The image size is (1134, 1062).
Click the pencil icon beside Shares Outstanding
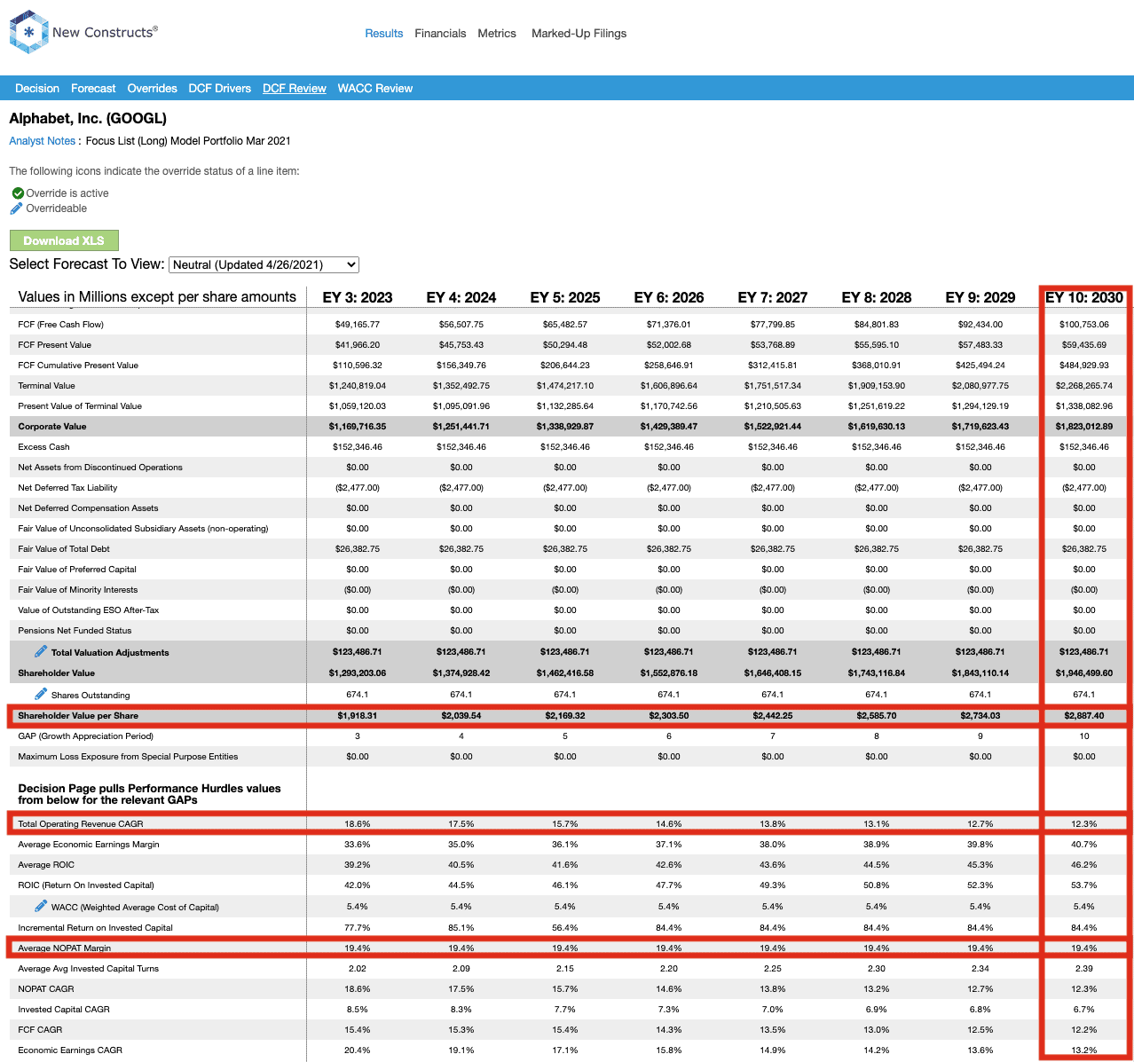pos(41,694)
